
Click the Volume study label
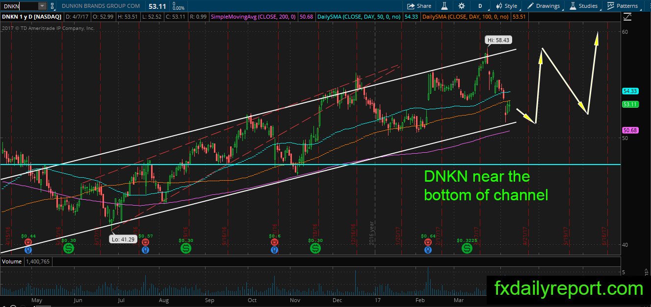(x=12, y=261)
